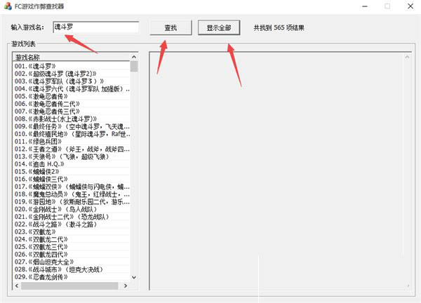Select list item 024 双截龙二代

point(71,239)
